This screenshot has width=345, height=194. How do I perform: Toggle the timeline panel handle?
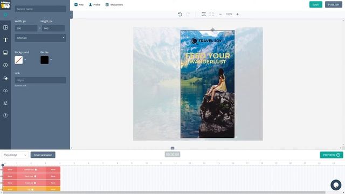tap(172, 148)
